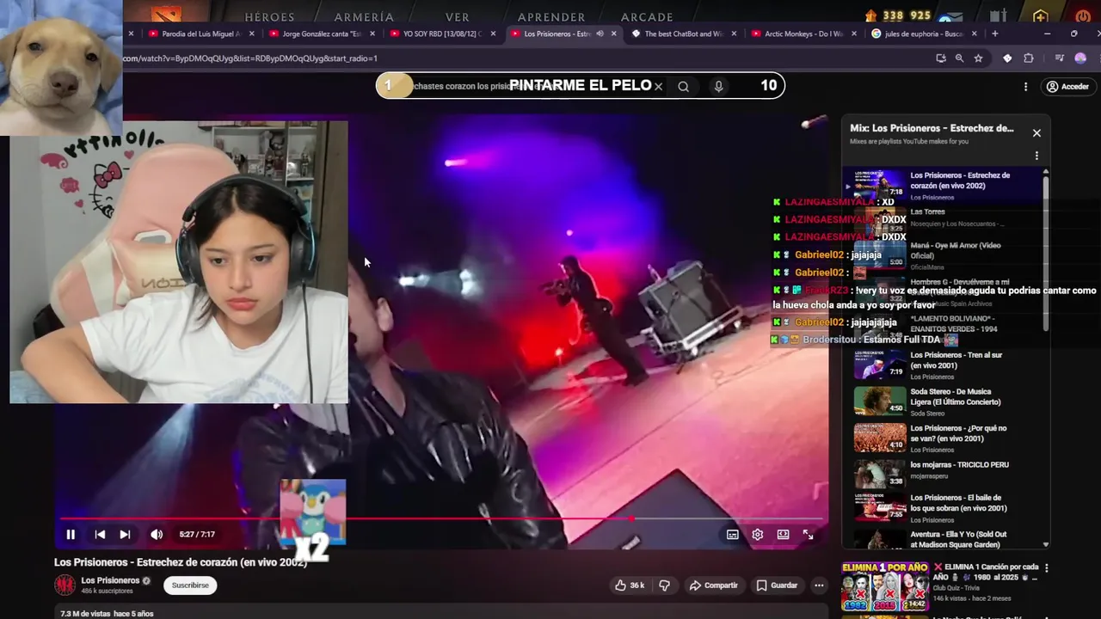The height and width of the screenshot is (619, 1101).
Task: Switch to YO SOY RBD tab
Action: pos(440,34)
